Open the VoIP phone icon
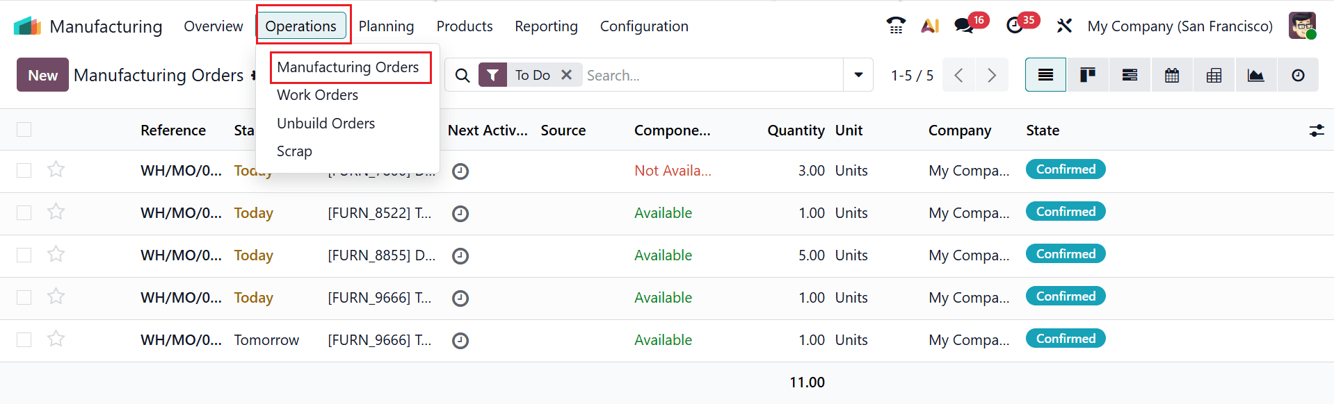 pyautogui.click(x=896, y=26)
